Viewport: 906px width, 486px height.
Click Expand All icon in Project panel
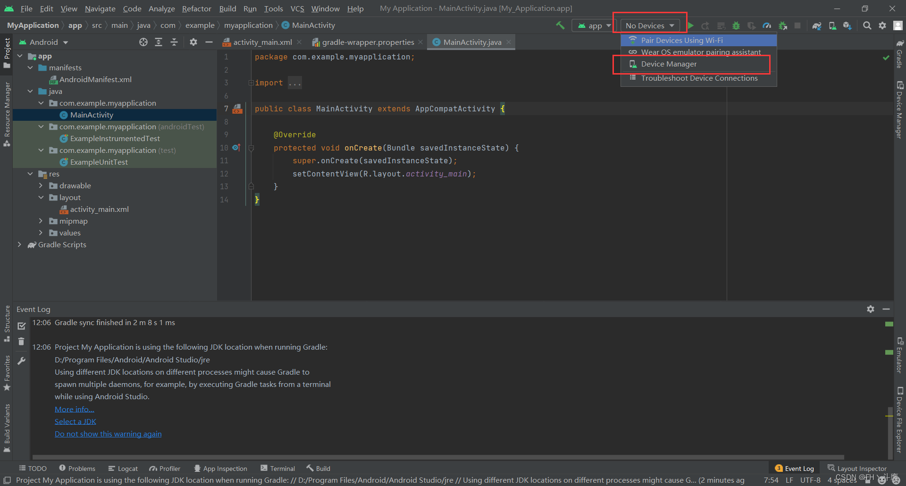(x=159, y=42)
